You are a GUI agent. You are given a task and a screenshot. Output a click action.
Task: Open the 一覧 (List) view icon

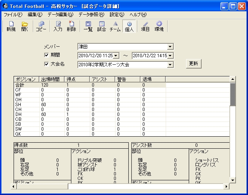click(88, 26)
